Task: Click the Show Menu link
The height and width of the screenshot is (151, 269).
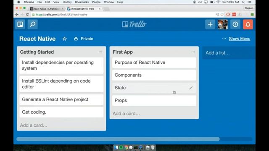Action: coord(240,39)
